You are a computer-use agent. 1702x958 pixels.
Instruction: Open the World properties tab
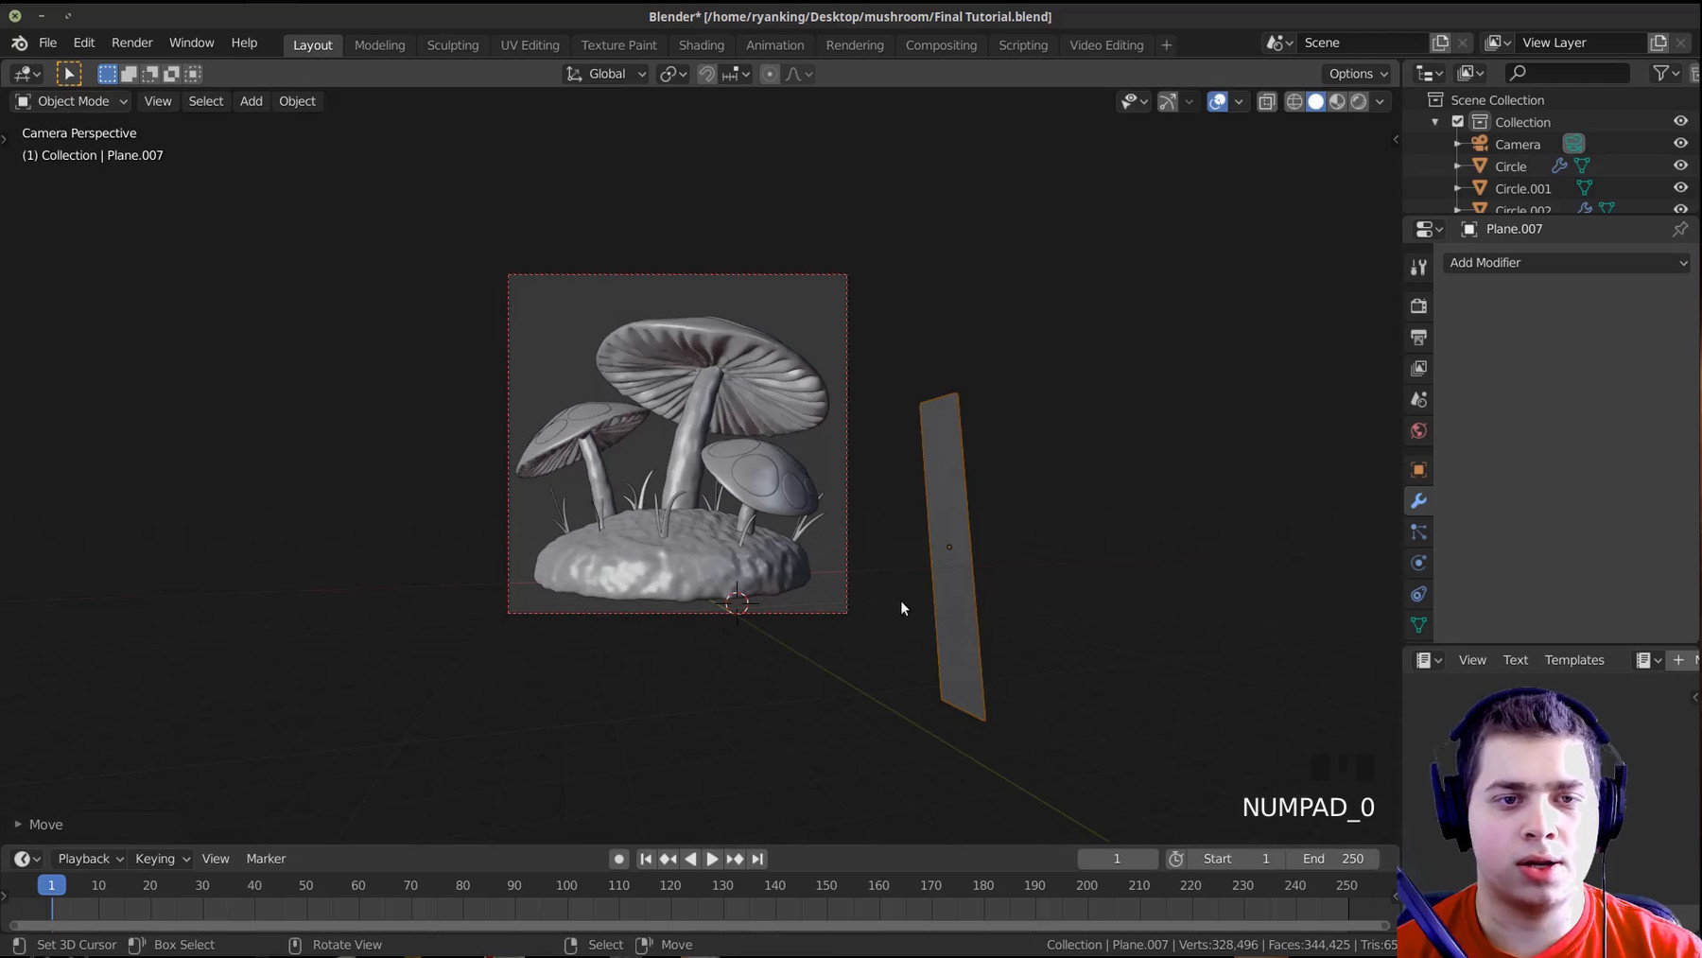[1418, 430]
